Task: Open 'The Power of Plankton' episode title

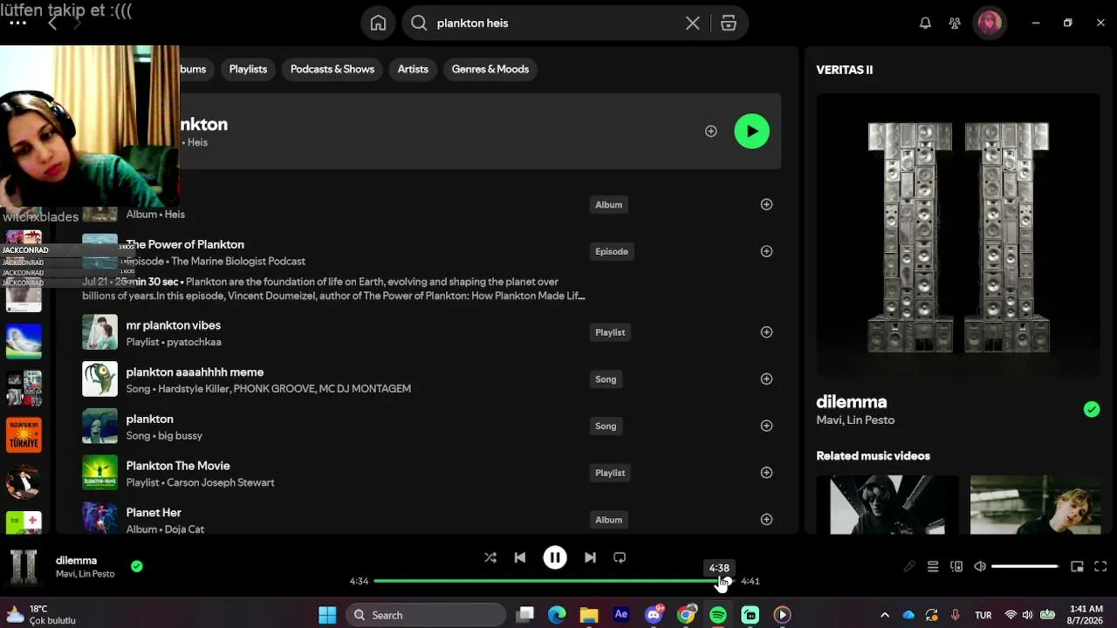Action: click(185, 244)
